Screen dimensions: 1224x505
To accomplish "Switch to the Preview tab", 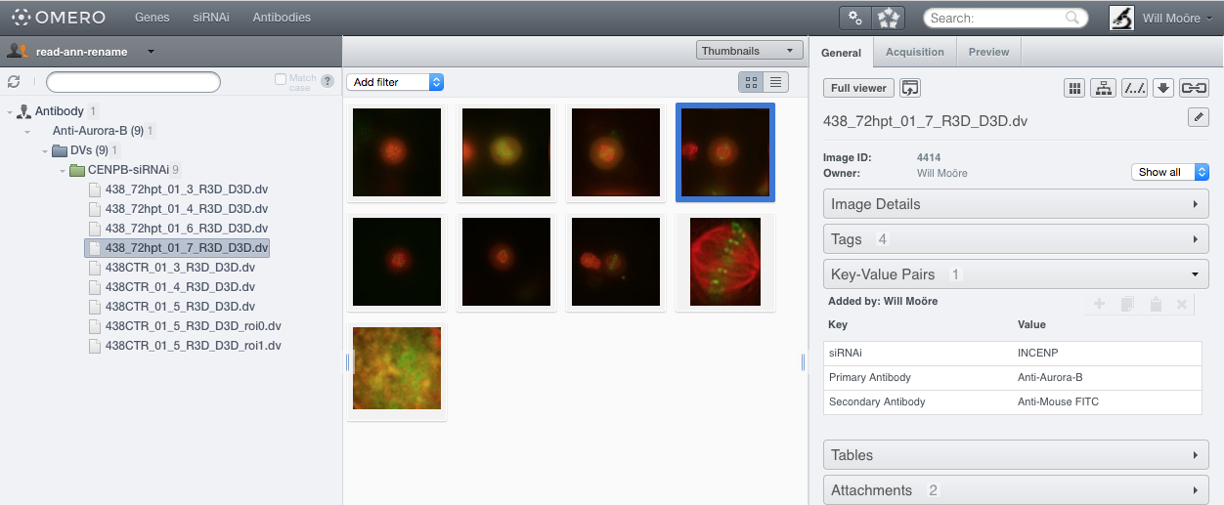I will pos(988,52).
